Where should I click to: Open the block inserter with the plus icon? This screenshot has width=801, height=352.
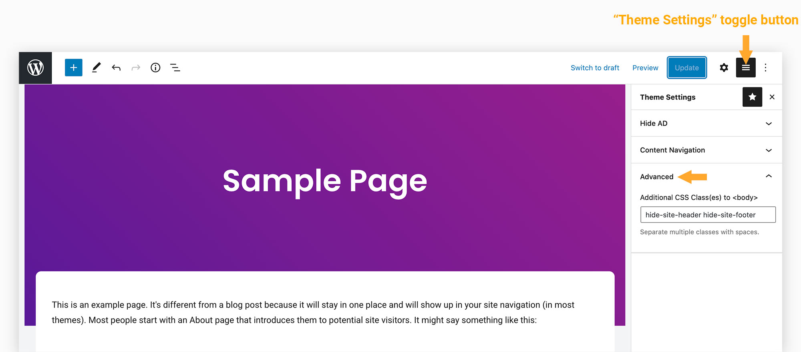[73, 68]
